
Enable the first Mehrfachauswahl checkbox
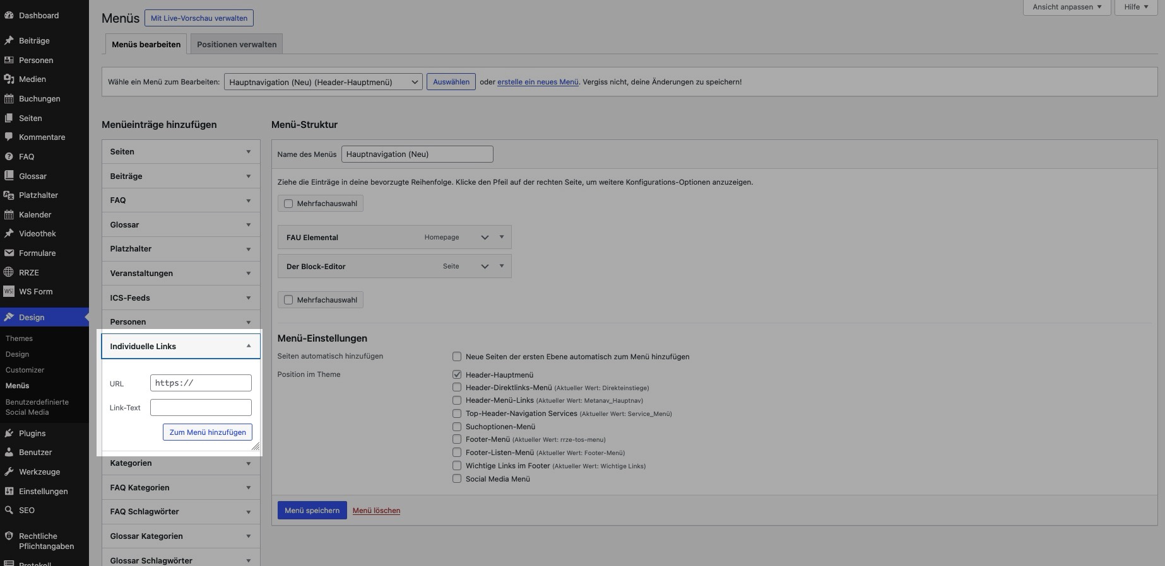[288, 204]
